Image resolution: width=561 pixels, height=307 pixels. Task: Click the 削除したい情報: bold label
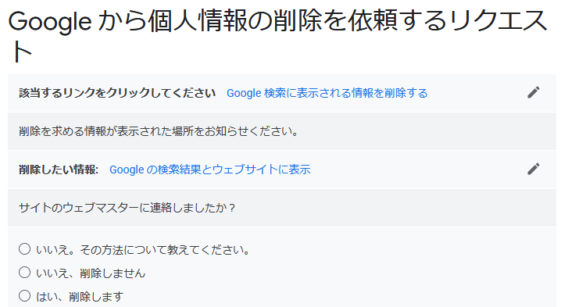click(x=59, y=170)
